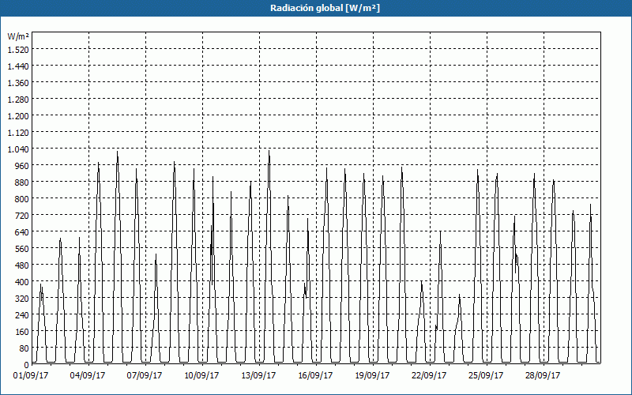Click the 80 y-axis value
This screenshot has height=395, width=632.
click(24, 348)
